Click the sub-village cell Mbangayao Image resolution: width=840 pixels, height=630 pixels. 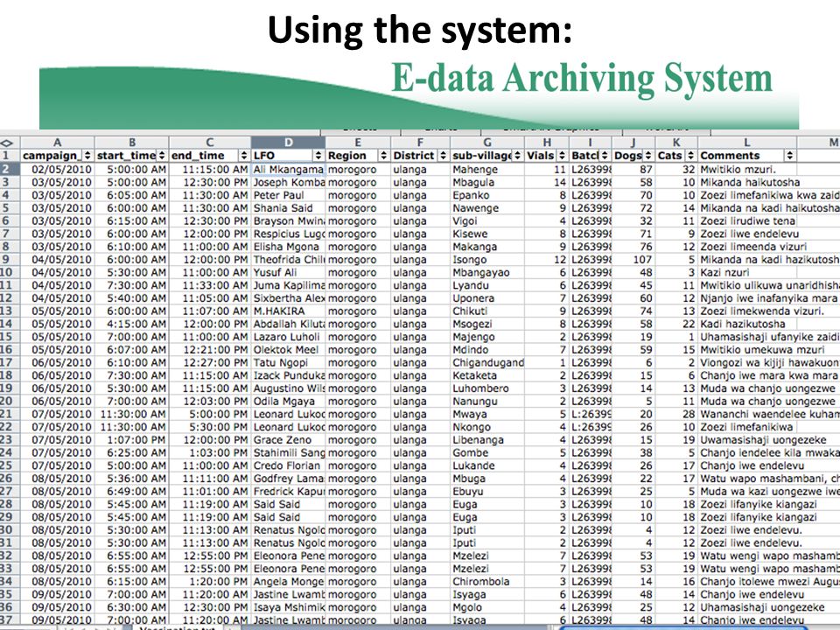click(487, 272)
